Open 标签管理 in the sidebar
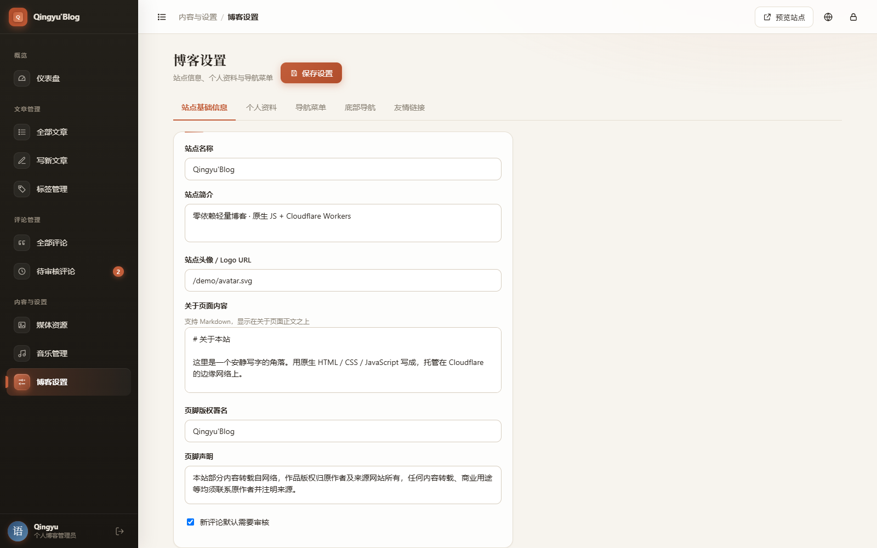Image resolution: width=877 pixels, height=548 pixels. click(69, 189)
